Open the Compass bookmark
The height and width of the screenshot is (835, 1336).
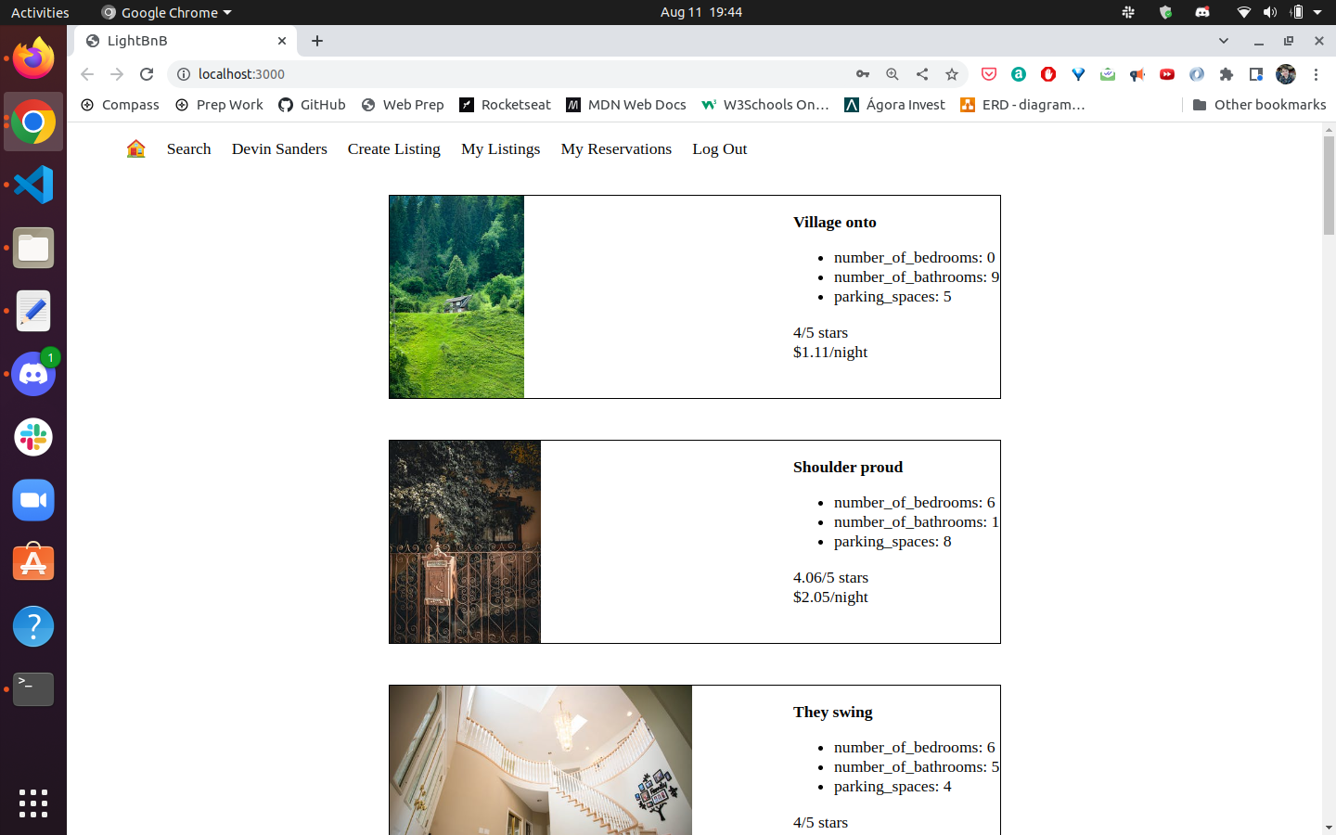tap(120, 105)
